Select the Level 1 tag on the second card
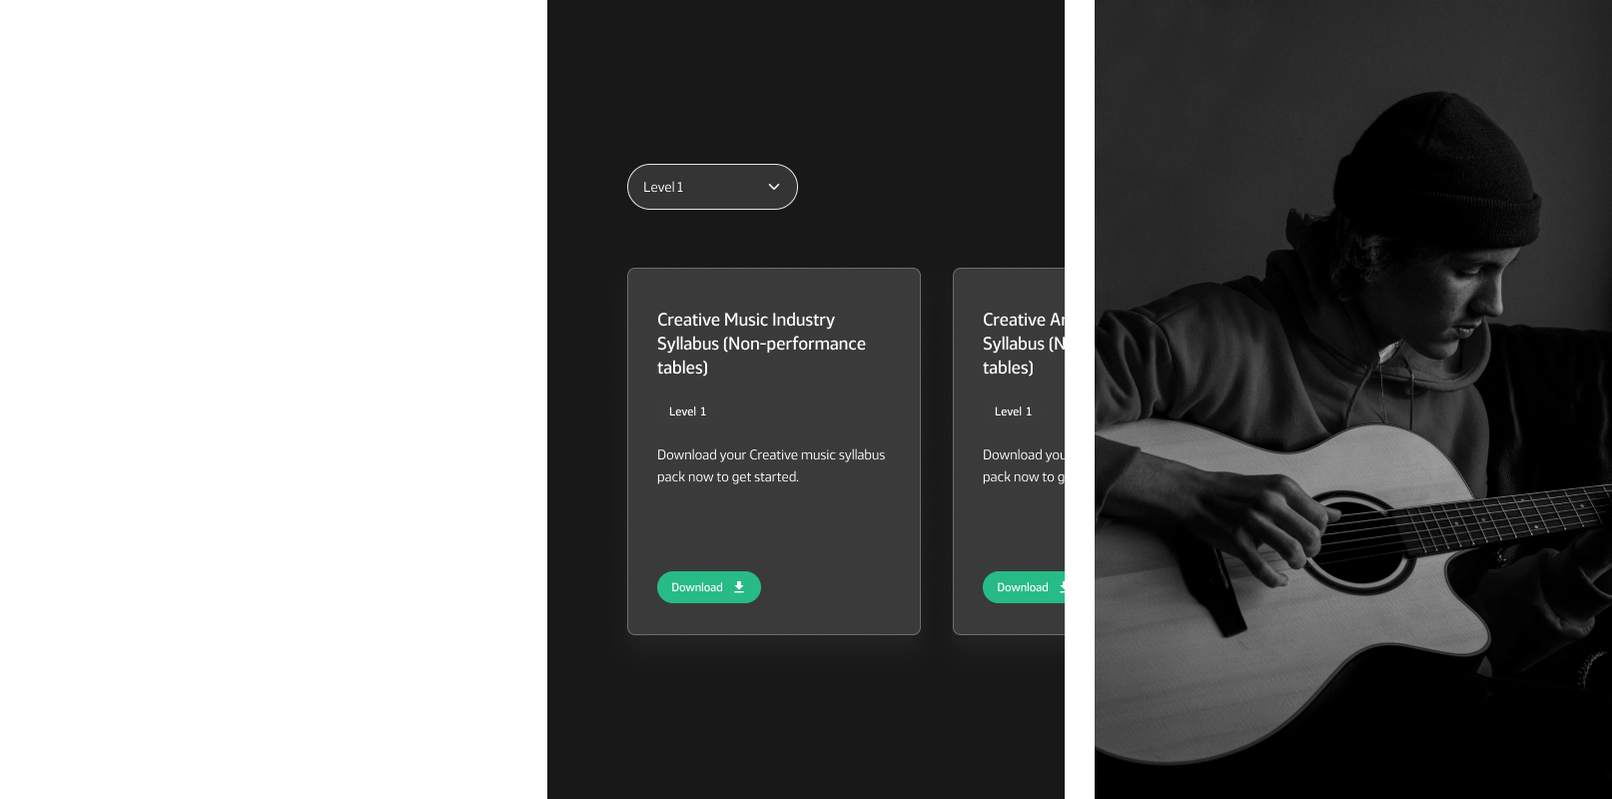The width and height of the screenshot is (1612, 799). (1013, 411)
